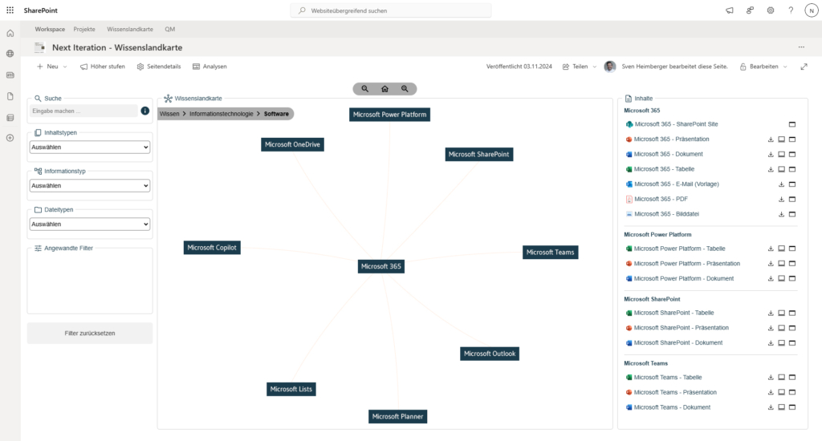Image resolution: width=822 pixels, height=441 pixels.
Task: Download Microsoft 365 - Präsentation
Action: [771, 140]
